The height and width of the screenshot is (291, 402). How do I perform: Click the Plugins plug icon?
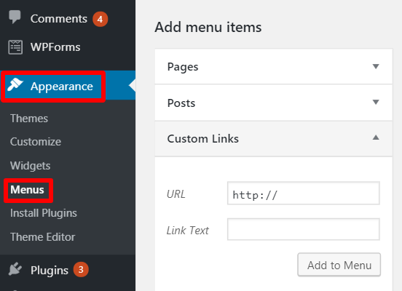click(15, 269)
